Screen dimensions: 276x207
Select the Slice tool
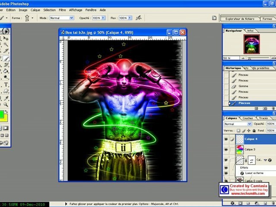6,51
